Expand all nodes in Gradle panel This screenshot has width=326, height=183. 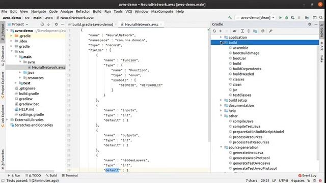coord(242,31)
